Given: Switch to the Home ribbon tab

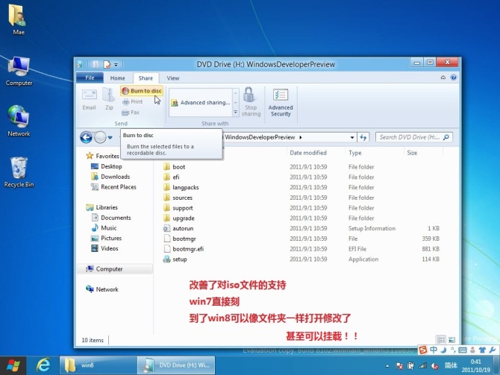Looking at the screenshot, I should click(117, 78).
